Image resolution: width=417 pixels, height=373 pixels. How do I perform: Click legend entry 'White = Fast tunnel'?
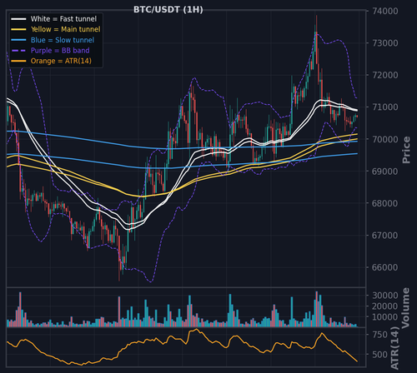(x=63, y=19)
